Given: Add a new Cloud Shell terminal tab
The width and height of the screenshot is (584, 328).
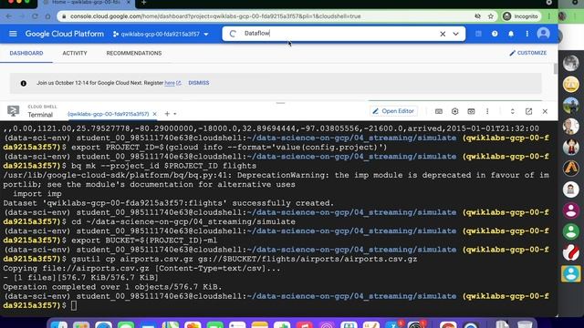Looking at the screenshot, I should pyautogui.click(x=167, y=114).
